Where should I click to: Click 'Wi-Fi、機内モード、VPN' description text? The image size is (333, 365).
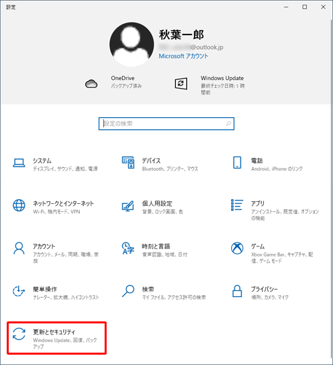(57, 212)
